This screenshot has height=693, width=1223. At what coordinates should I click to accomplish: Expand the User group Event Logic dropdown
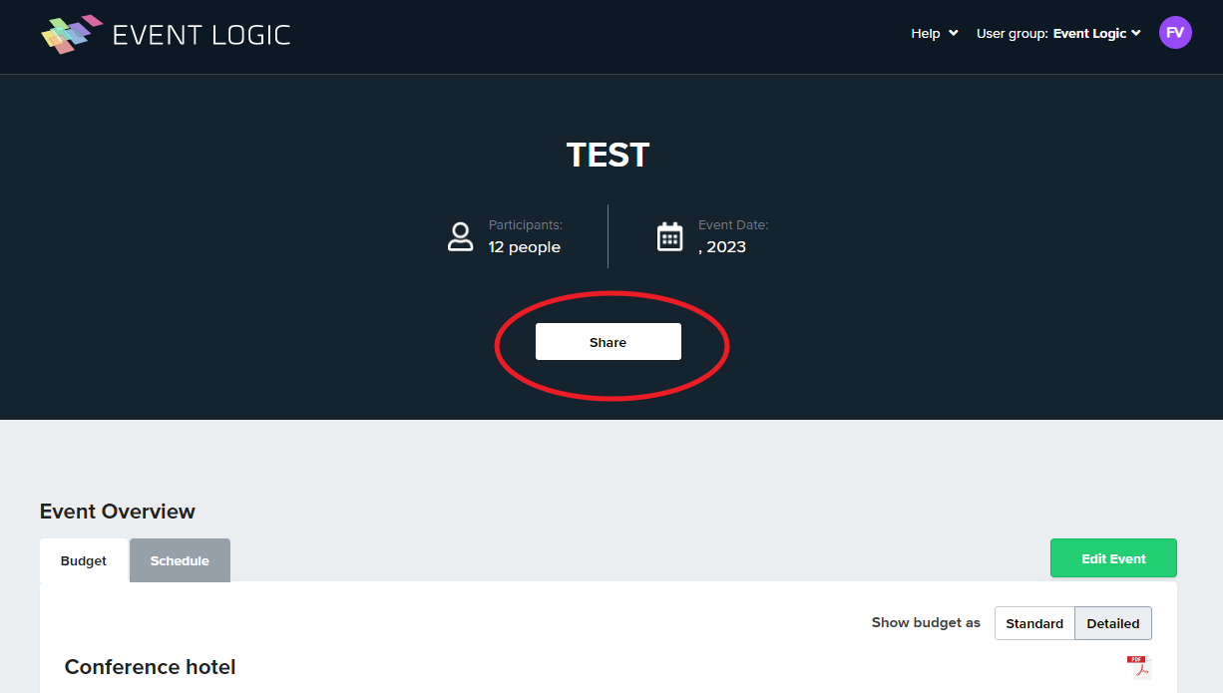[1058, 34]
